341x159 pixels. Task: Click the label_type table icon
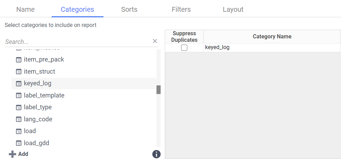tap(19, 107)
